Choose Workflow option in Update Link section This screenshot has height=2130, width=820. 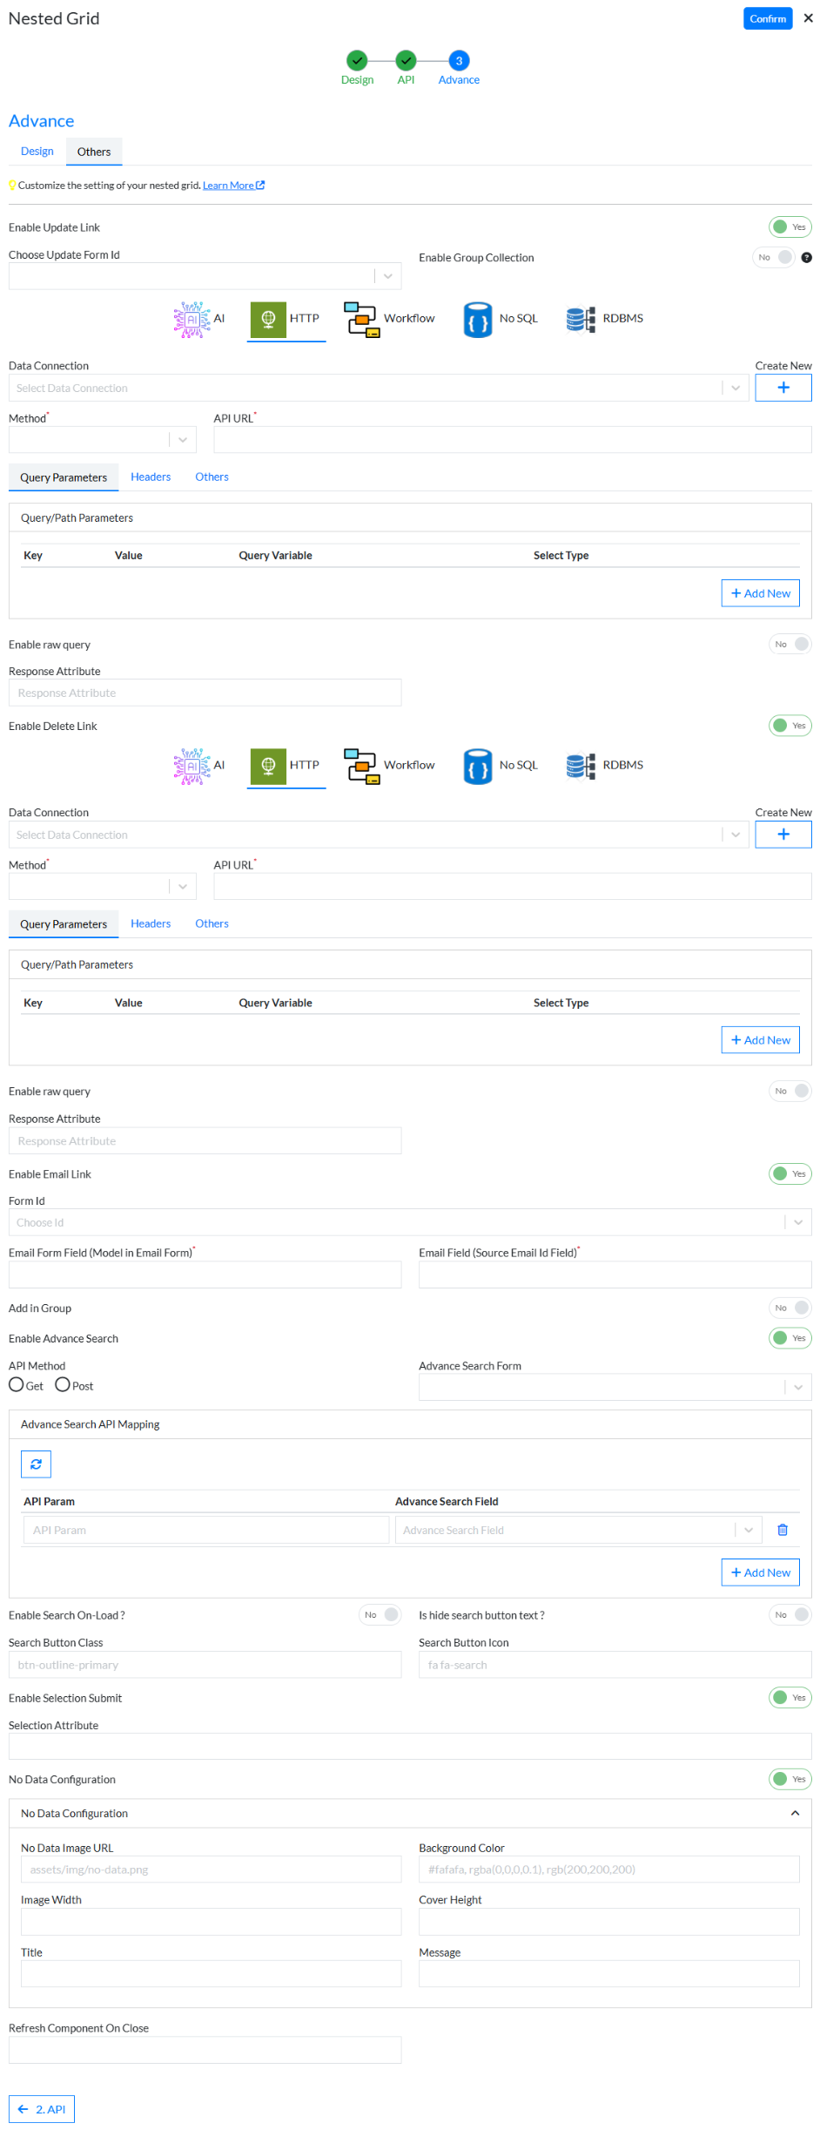389,319
